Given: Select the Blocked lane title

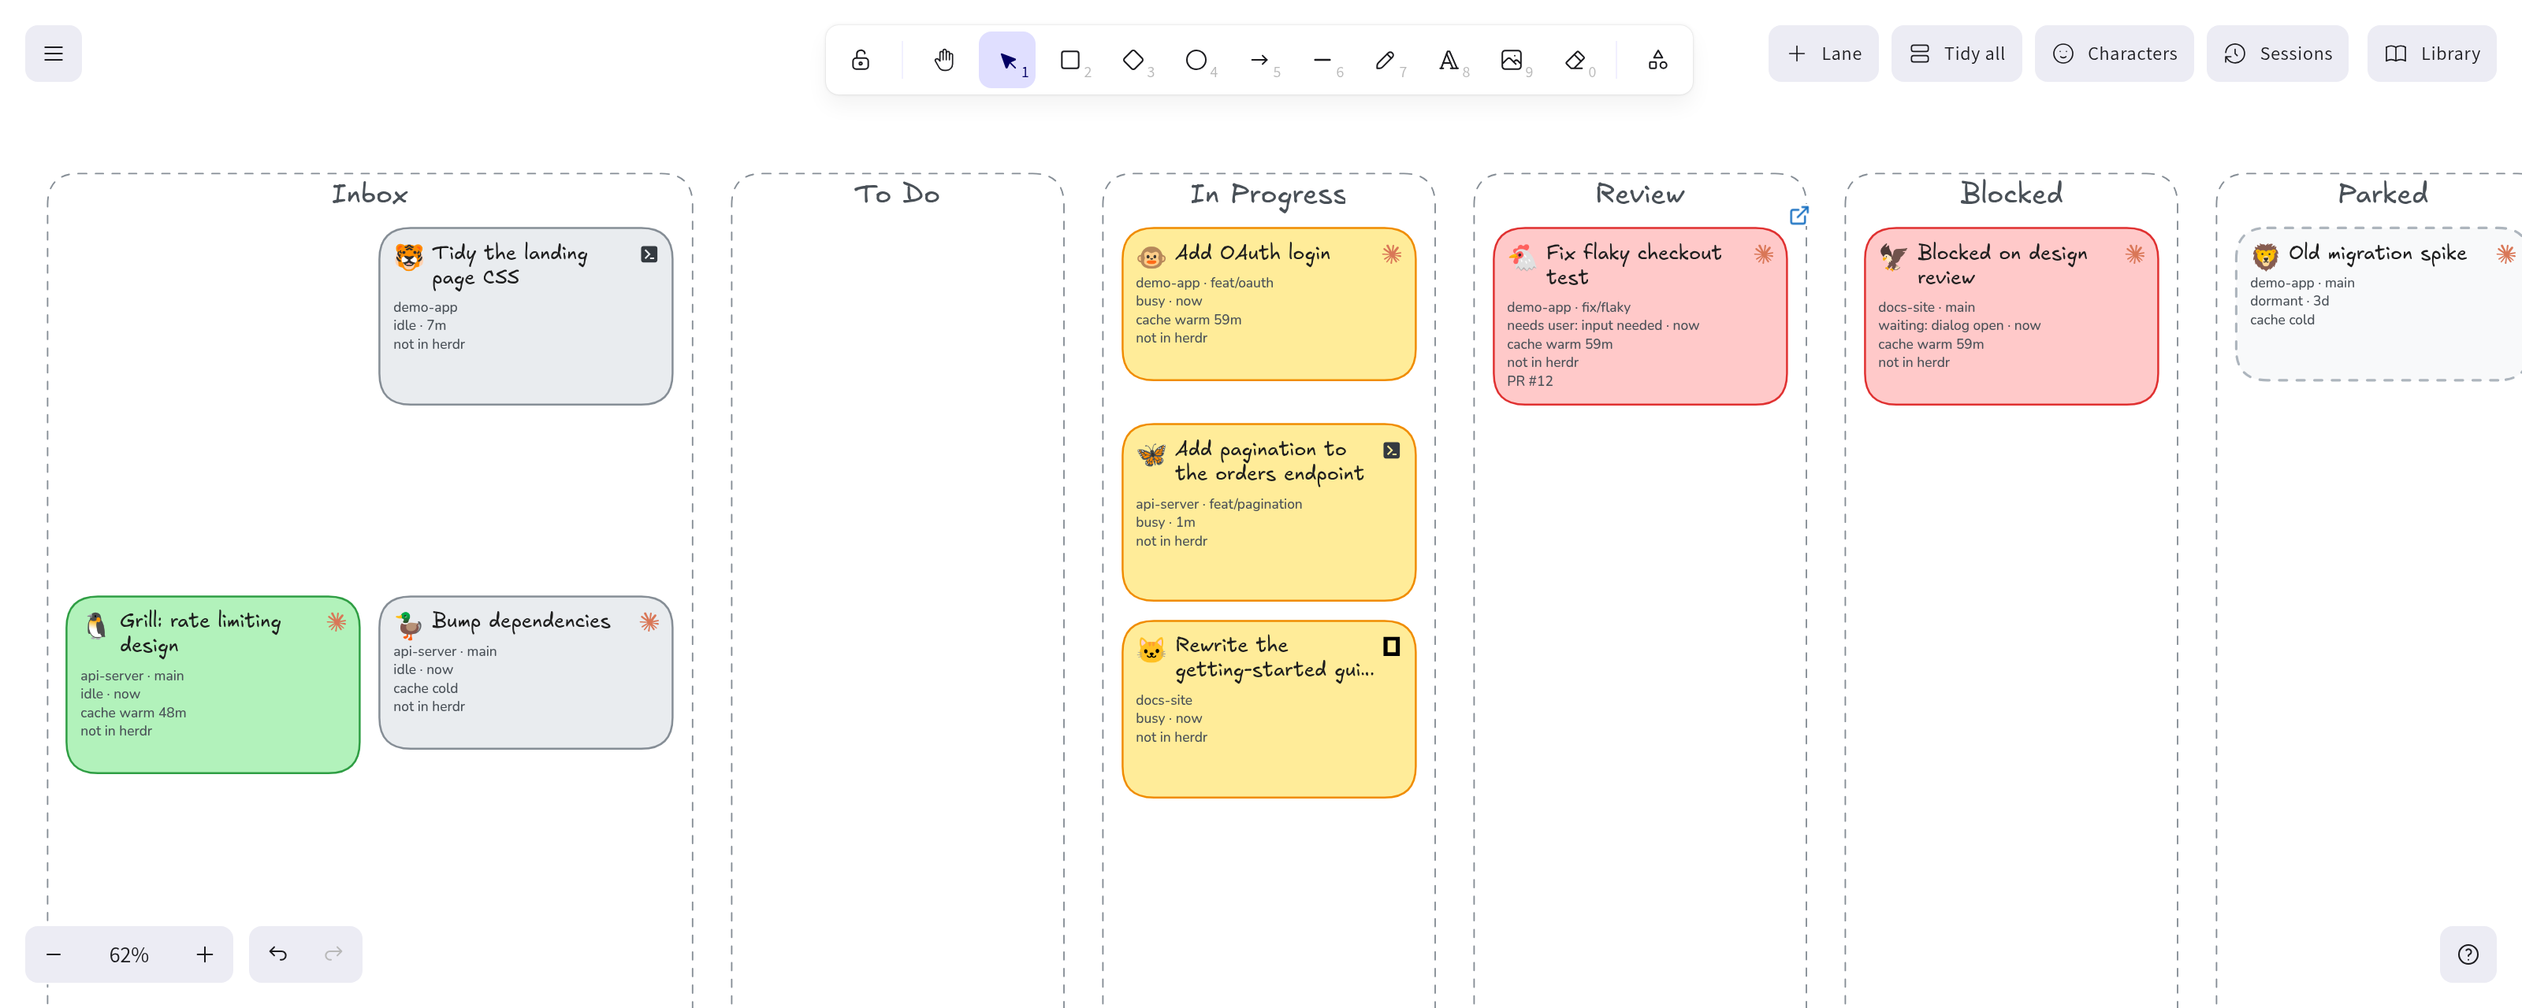Looking at the screenshot, I should tap(2011, 194).
